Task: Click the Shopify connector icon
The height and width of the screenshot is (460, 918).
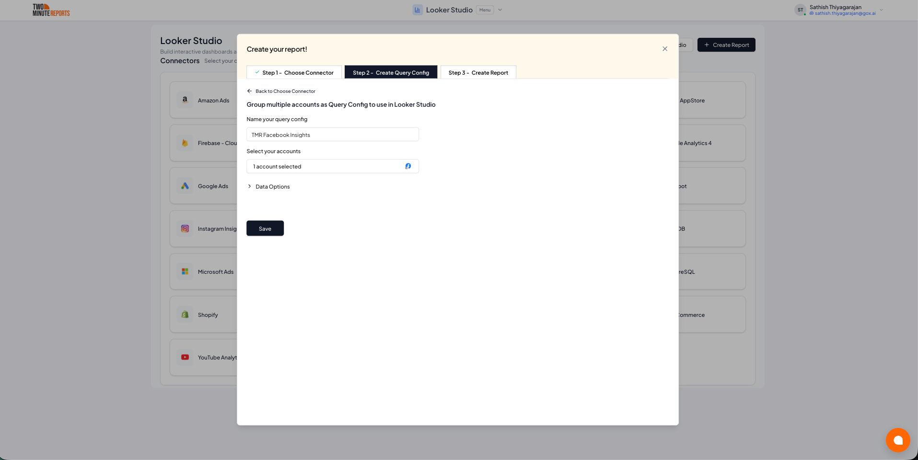Action: pyautogui.click(x=185, y=314)
